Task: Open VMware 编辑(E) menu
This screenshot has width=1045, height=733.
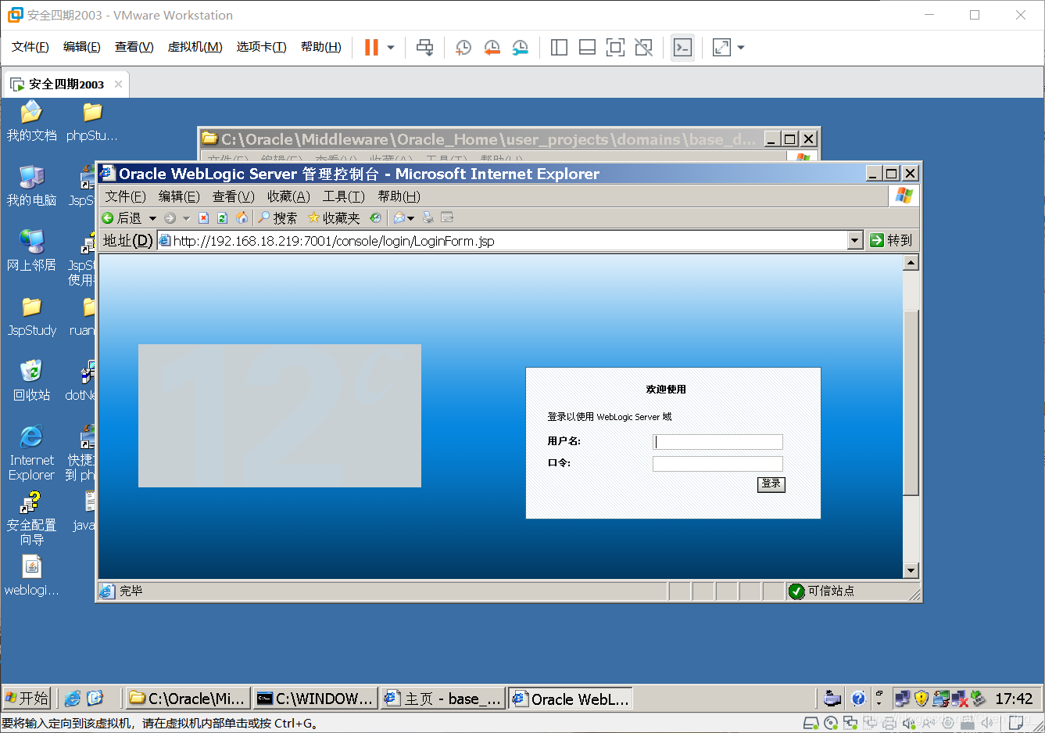Action: click(82, 47)
